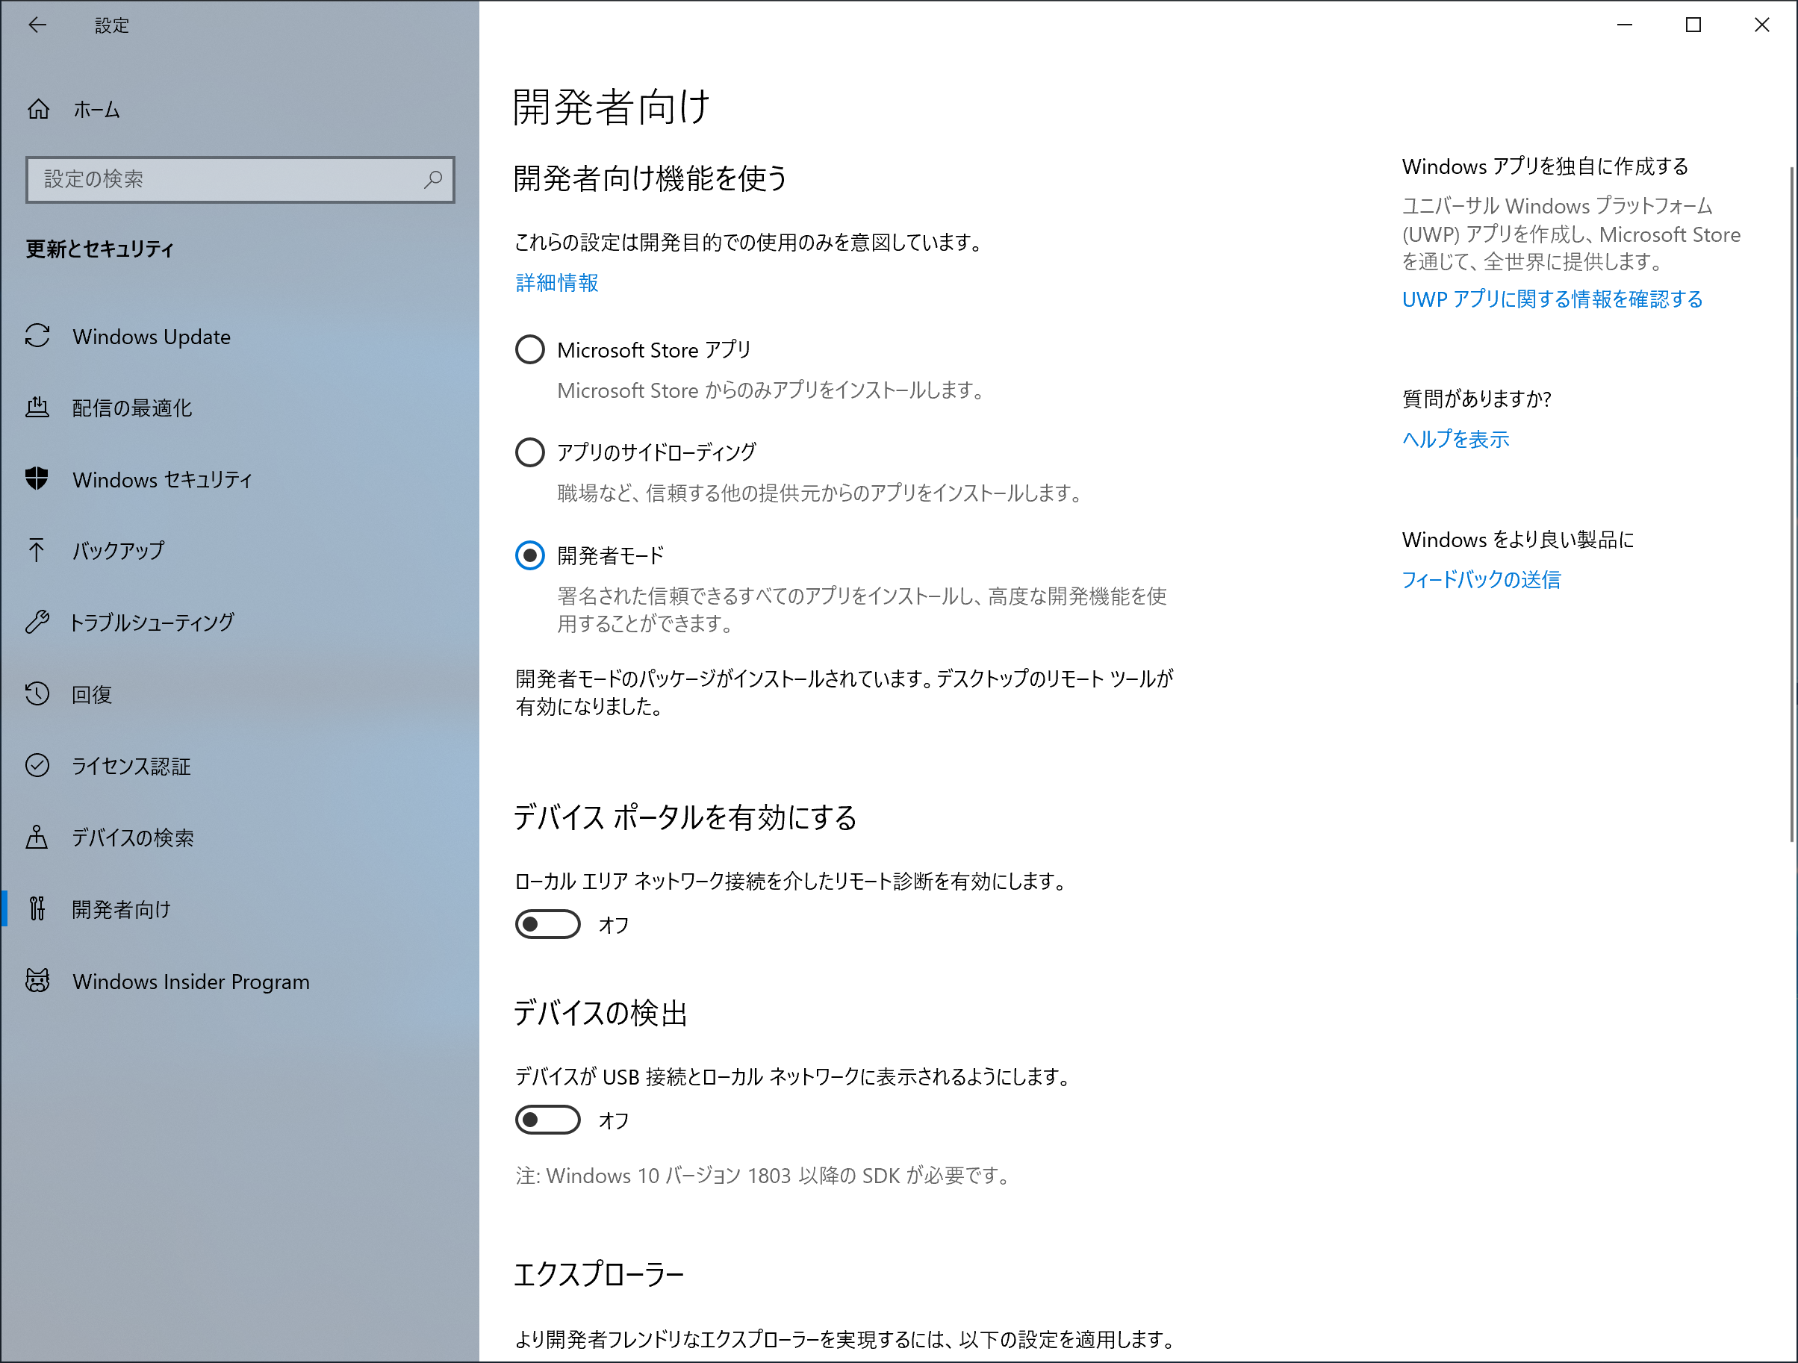Screen dimensions: 1798x1363
Task: Click the search magnifier icon in settings search
Action: 433,179
